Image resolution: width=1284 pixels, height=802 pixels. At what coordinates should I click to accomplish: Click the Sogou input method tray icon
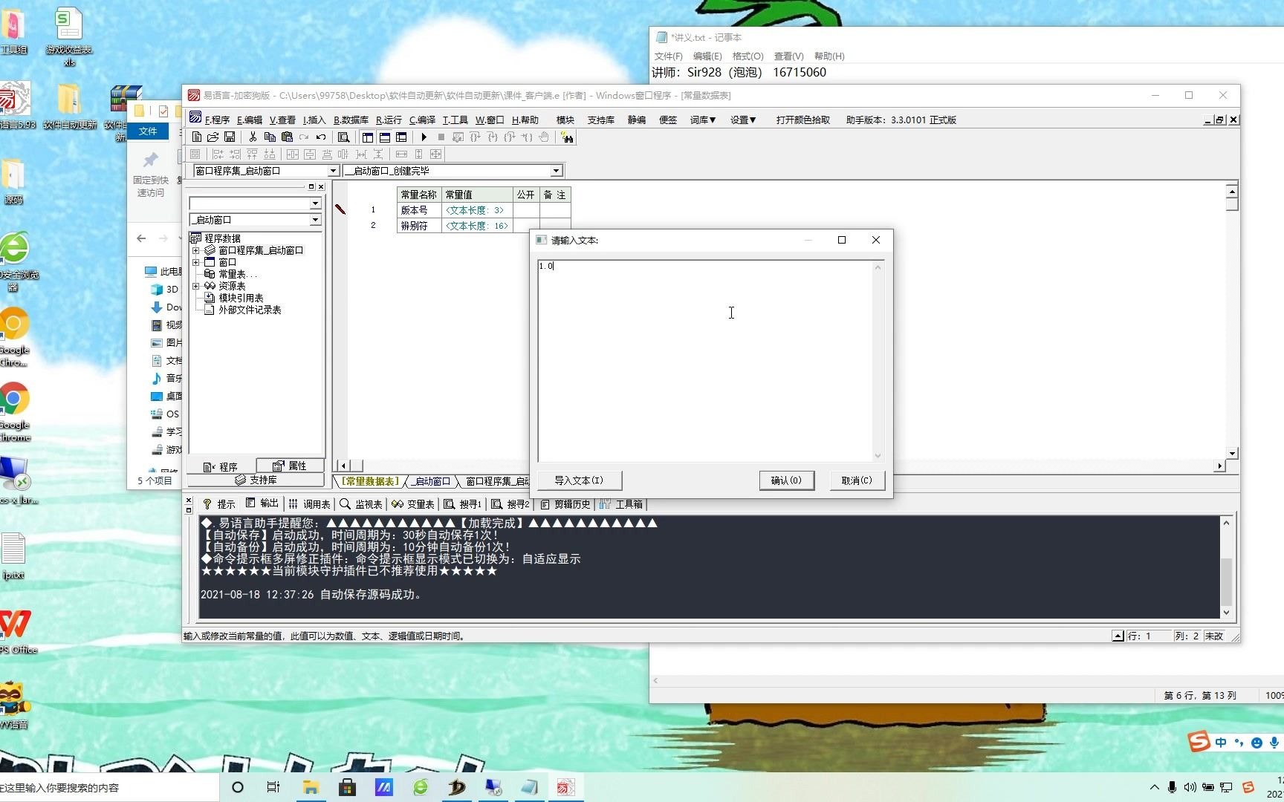1248,787
